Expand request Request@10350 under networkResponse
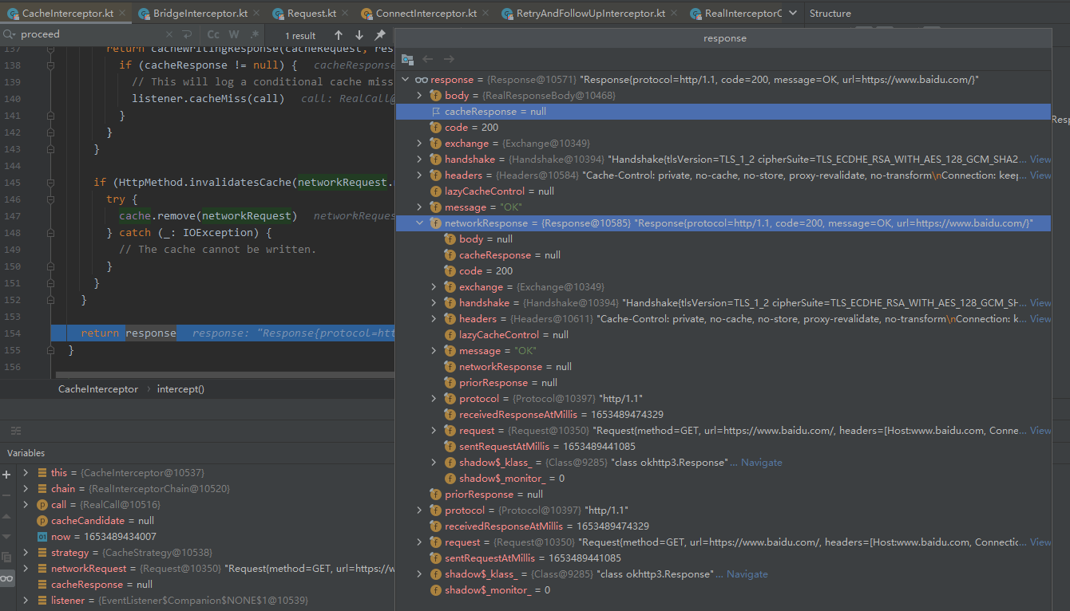 (434, 431)
